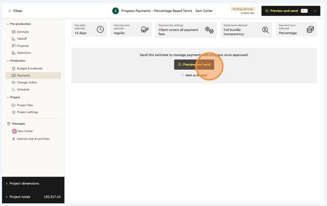Click the center Preview and send button
327x206 pixels.
tap(194, 65)
